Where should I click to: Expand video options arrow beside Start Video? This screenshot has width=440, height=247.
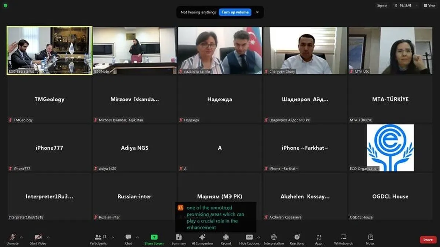pos(48,237)
